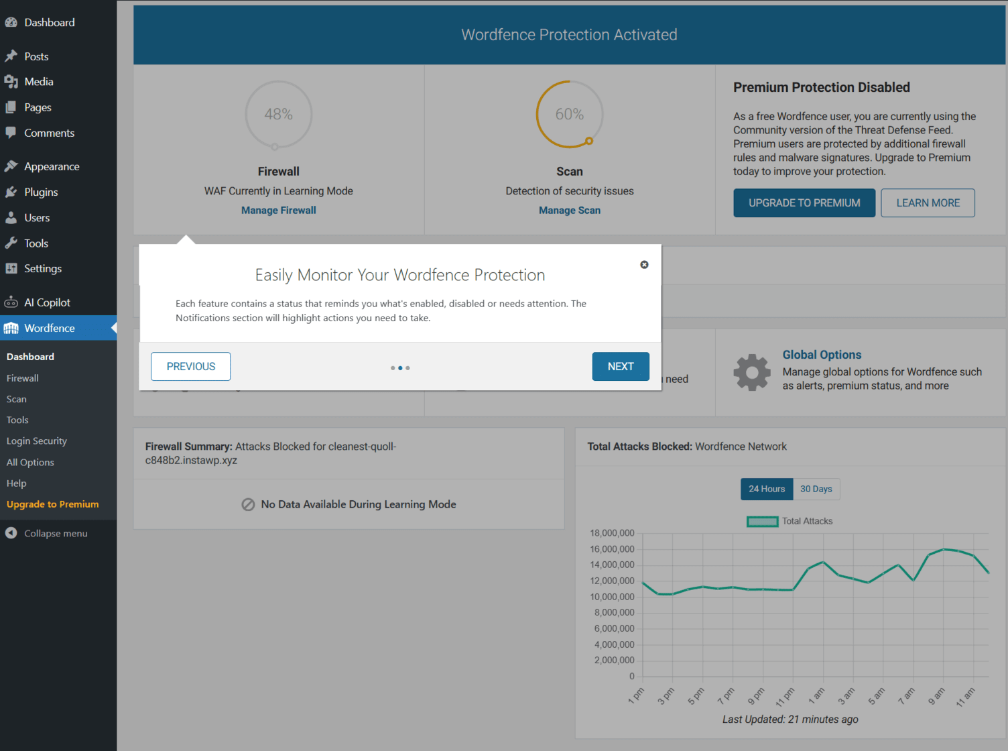Open the Wordfence Dashboard submenu item
1008x751 pixels.
point(31,357)
